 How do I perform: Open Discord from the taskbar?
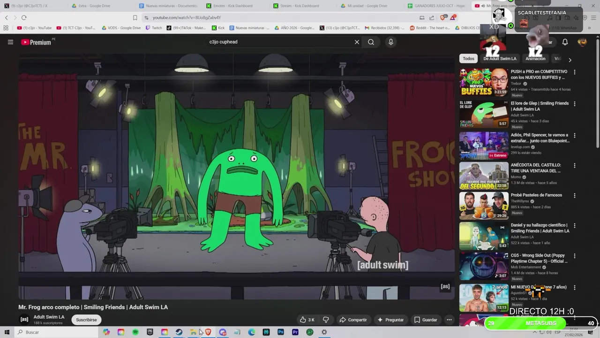[223, 332]
